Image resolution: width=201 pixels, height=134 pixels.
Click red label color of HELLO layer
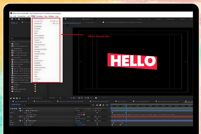pos(20,117)
